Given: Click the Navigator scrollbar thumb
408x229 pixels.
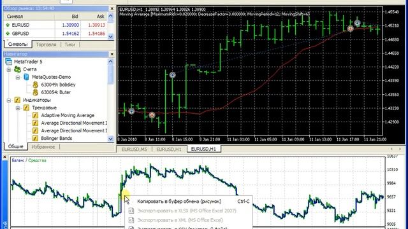Looking at the screenshot, I should [110, 74].
